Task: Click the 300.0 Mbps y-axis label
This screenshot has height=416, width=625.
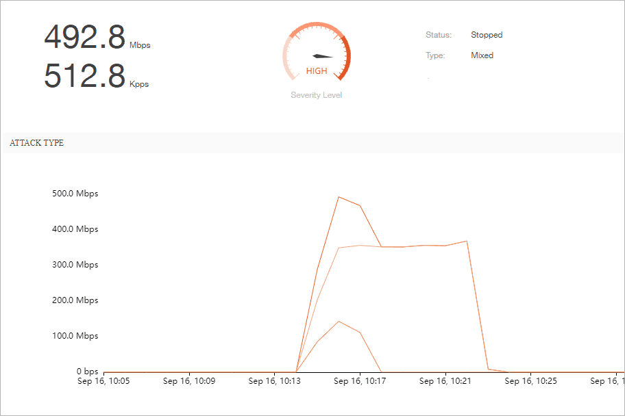Action: pyautogui.click(x=75, y=265)
